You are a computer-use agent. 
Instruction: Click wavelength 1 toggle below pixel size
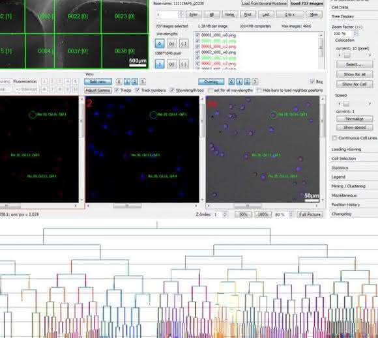pyautogui.click(x=160, y=64)
